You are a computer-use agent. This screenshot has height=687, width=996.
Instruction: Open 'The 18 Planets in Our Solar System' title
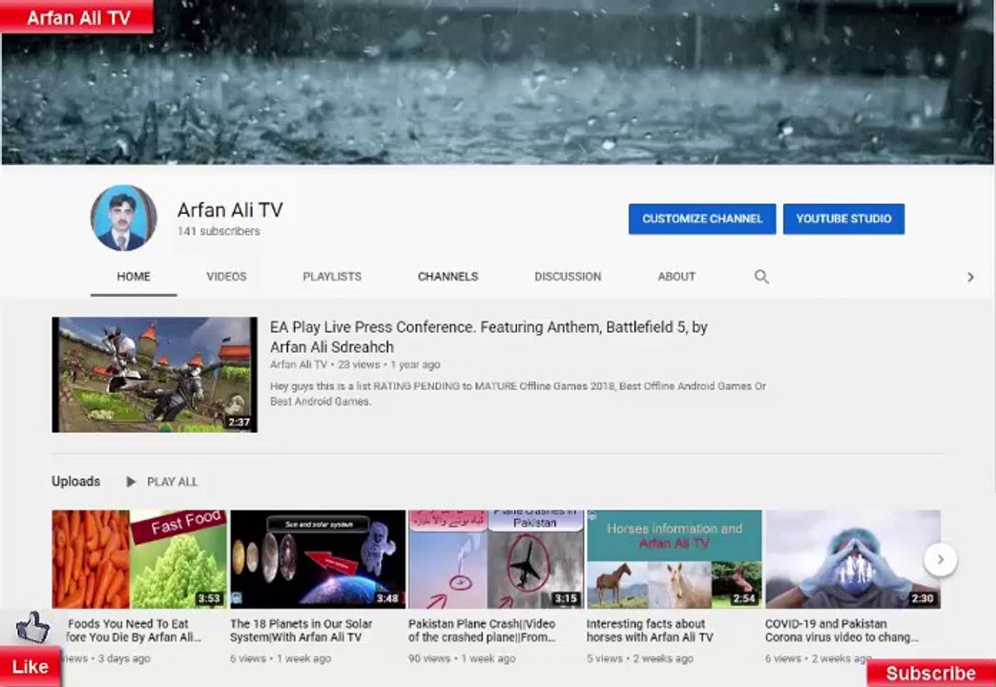point(301,631)
